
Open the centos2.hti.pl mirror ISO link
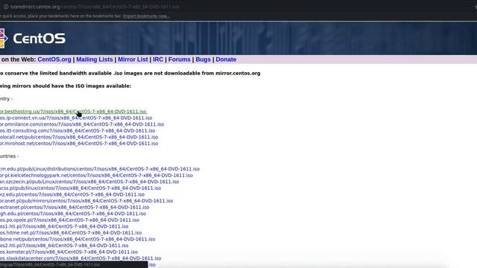tap(64, 246)
